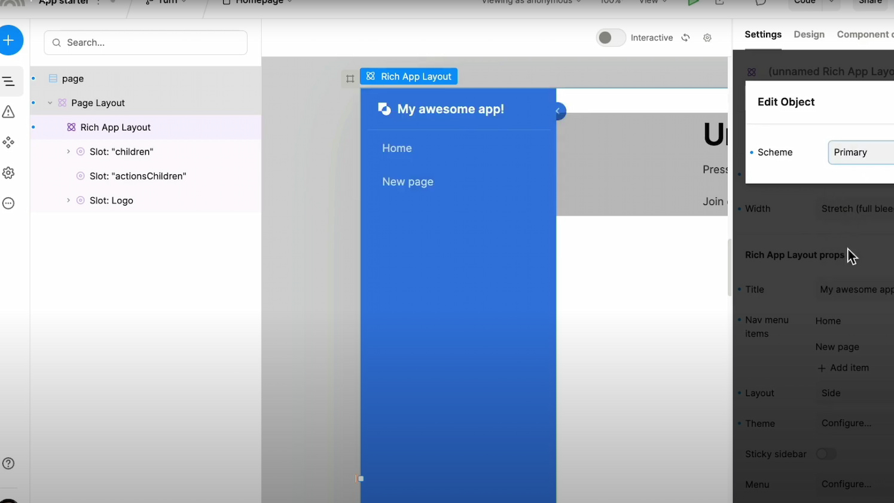Expand the Slot: Logo tree item

(68, 200)
